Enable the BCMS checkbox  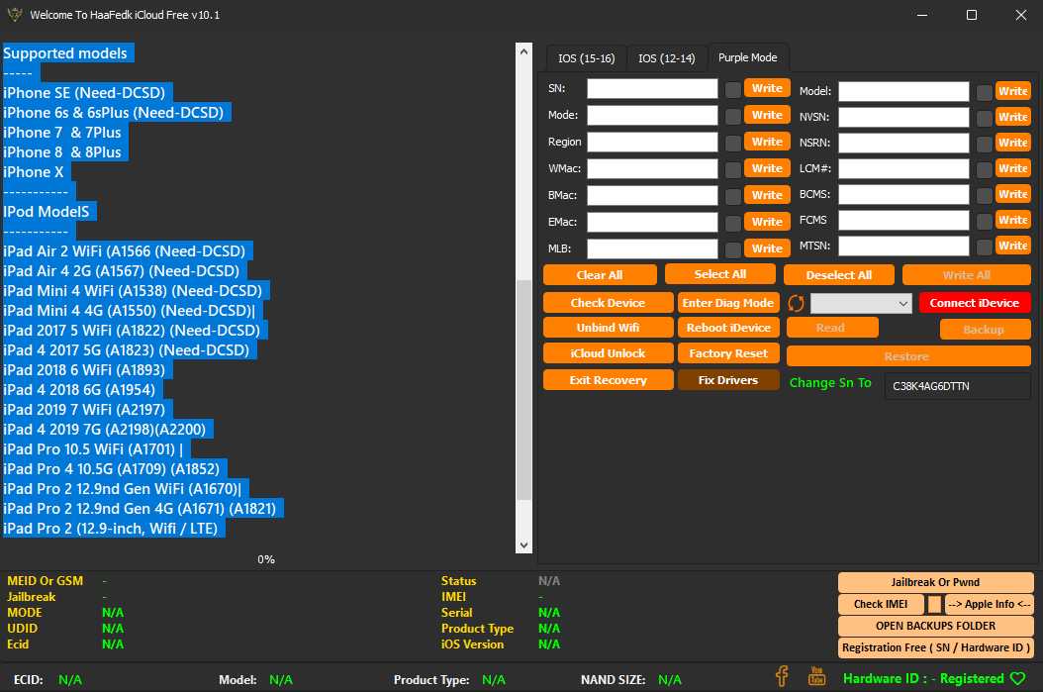click(985, 196)
